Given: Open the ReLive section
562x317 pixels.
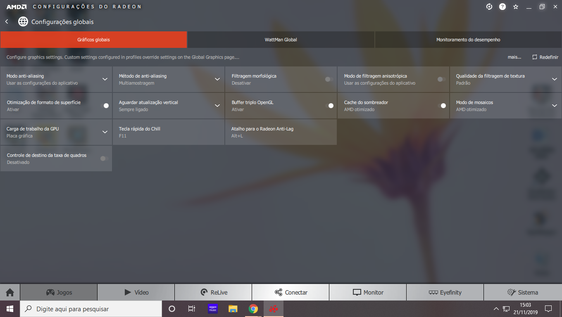Looking at the screenshot, I should 213,292.
